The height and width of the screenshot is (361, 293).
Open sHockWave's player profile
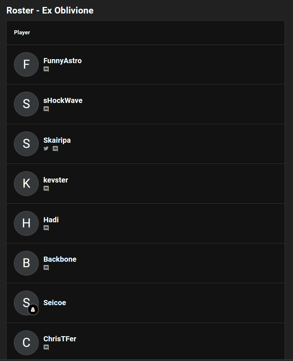63,101
